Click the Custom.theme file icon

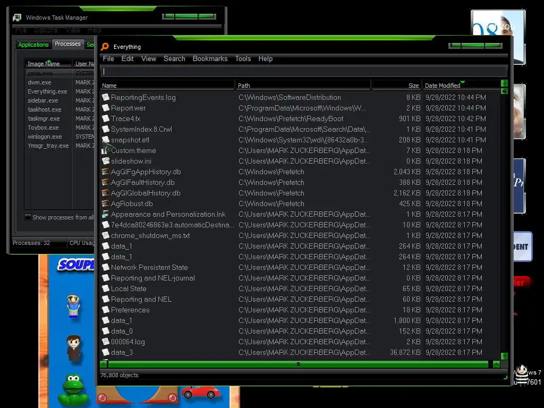pos(106,150)
